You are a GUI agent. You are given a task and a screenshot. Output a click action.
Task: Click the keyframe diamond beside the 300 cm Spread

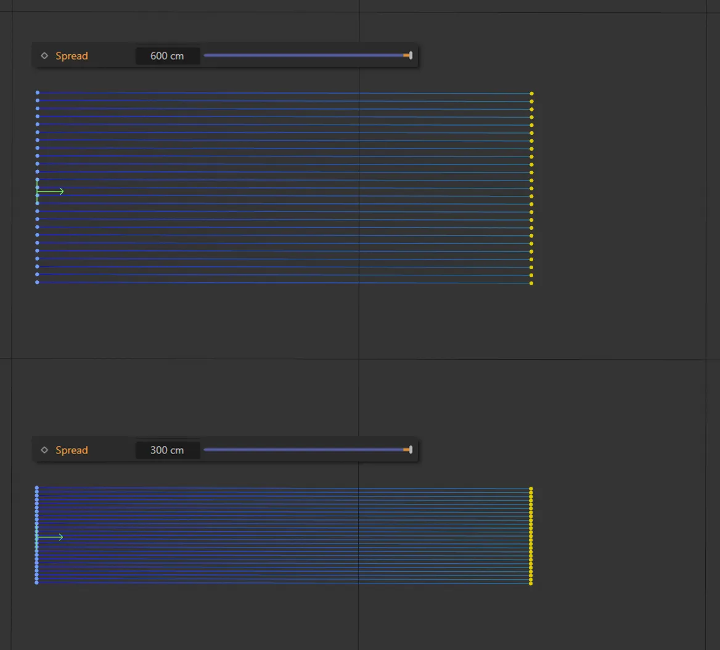point(44,450)
